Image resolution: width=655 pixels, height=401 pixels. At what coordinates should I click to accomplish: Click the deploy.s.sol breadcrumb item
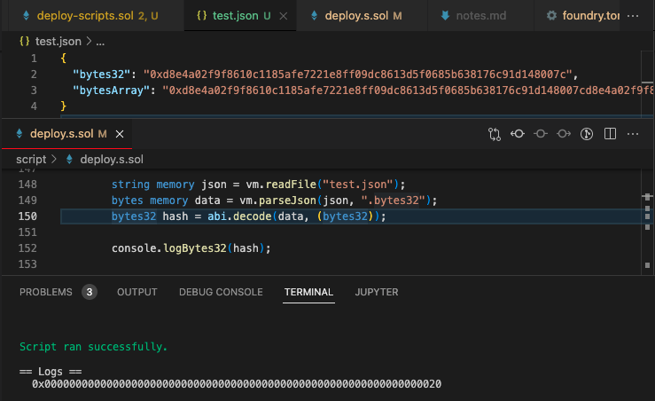[112, 160]
